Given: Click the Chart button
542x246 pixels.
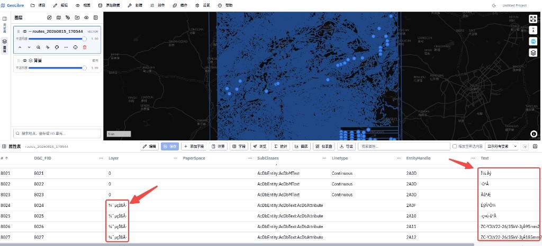Looking at the screenshot, I should (301, 146).
